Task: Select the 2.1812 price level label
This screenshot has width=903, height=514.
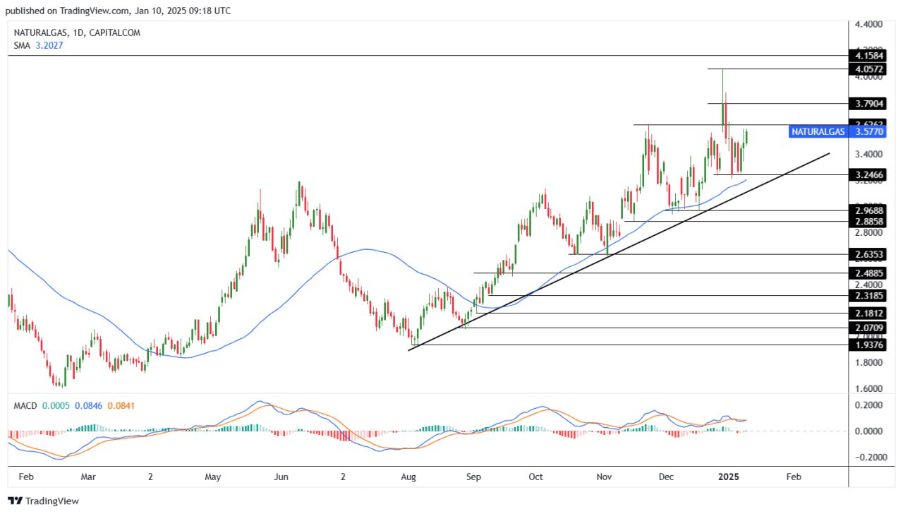Action: coord(868,313)
